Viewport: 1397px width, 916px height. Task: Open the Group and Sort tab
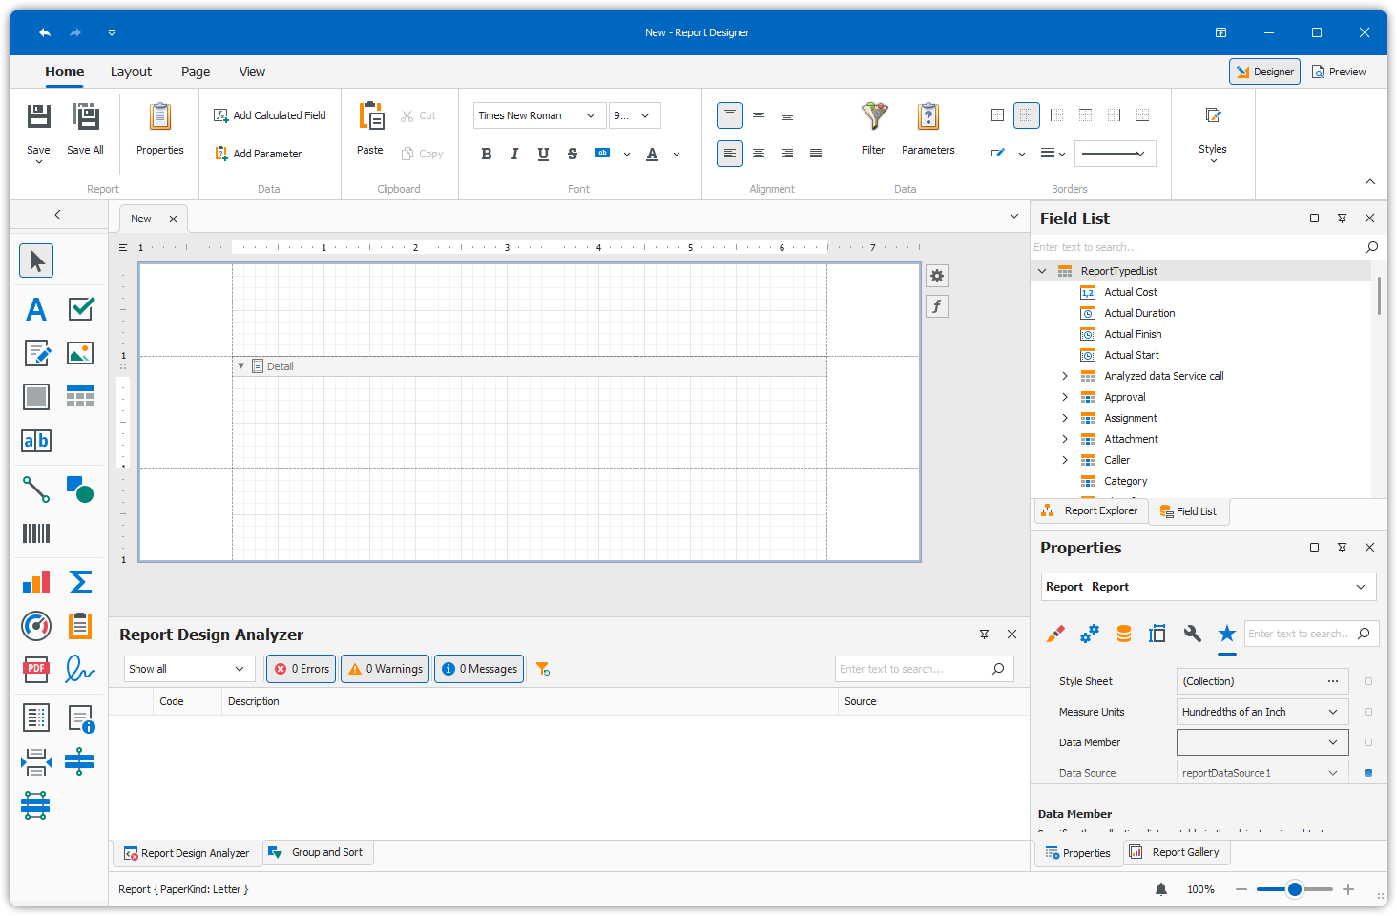pyautogui.click(x=317, y=852)
